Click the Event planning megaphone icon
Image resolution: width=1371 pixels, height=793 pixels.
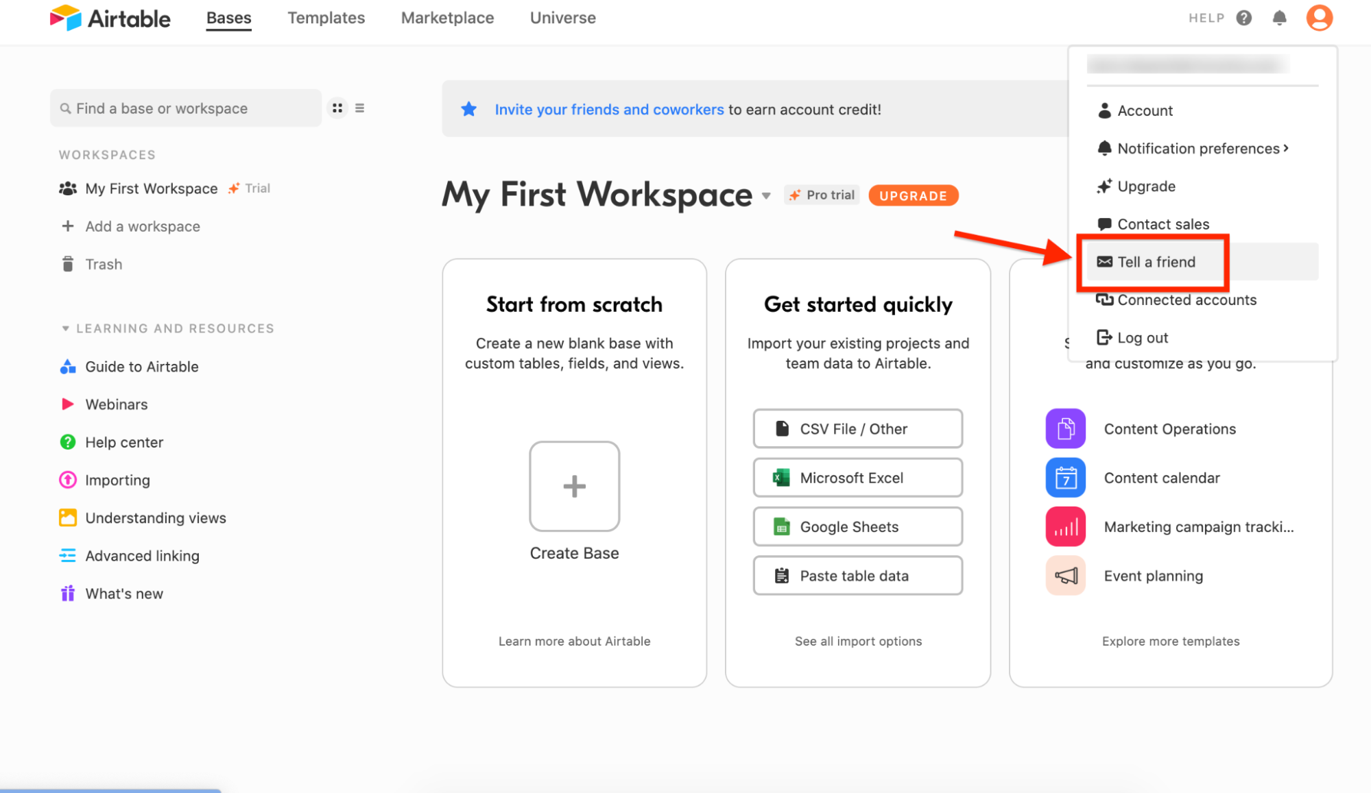tap(1066, 576)
